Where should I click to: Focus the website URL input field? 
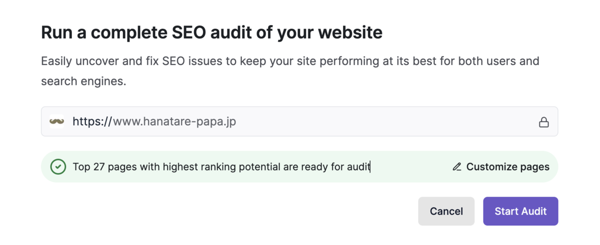click(x=299, y=121)
